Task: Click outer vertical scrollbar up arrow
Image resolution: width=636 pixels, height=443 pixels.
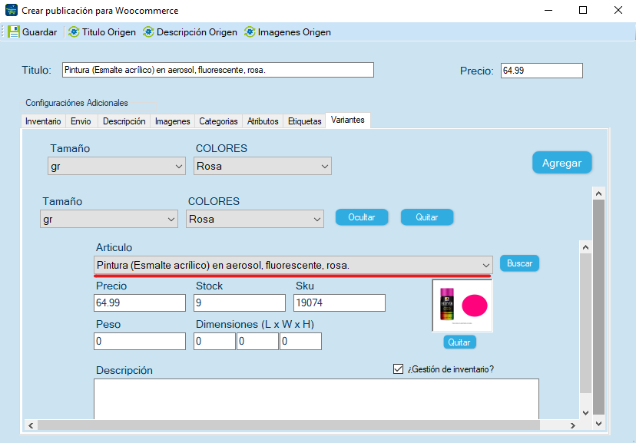Action: click(598, 193)
